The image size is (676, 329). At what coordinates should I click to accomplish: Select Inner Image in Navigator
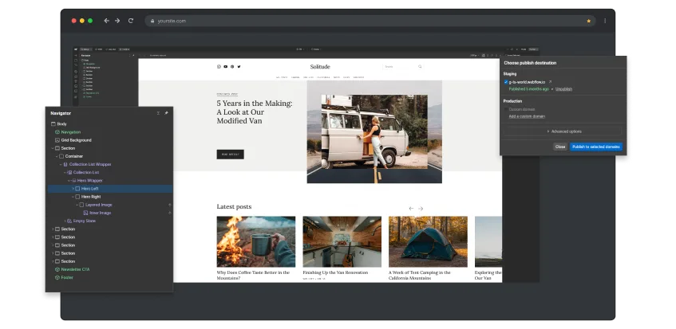coord(100,213)
